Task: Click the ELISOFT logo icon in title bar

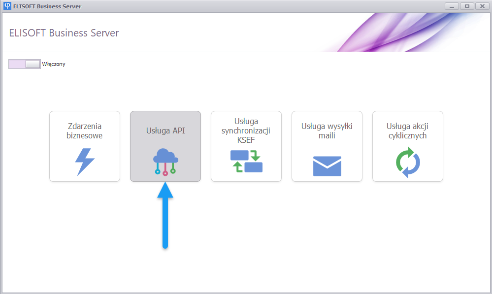Action: click(6, 6)
